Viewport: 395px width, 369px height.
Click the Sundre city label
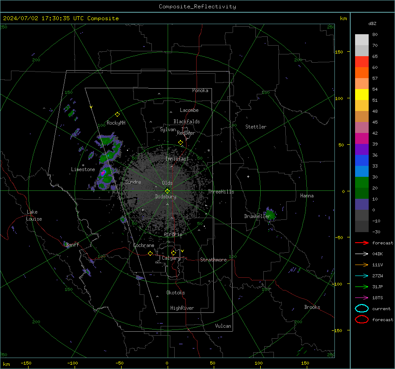133,182
